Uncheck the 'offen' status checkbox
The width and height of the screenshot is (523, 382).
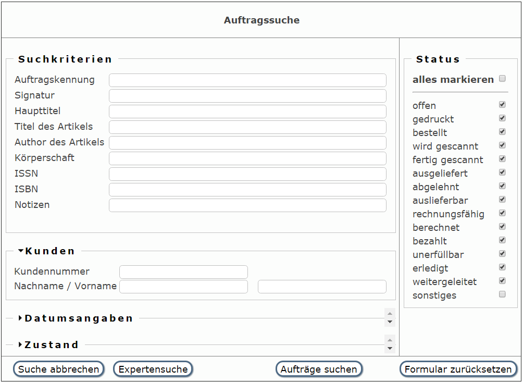click(x=502, y=105)
